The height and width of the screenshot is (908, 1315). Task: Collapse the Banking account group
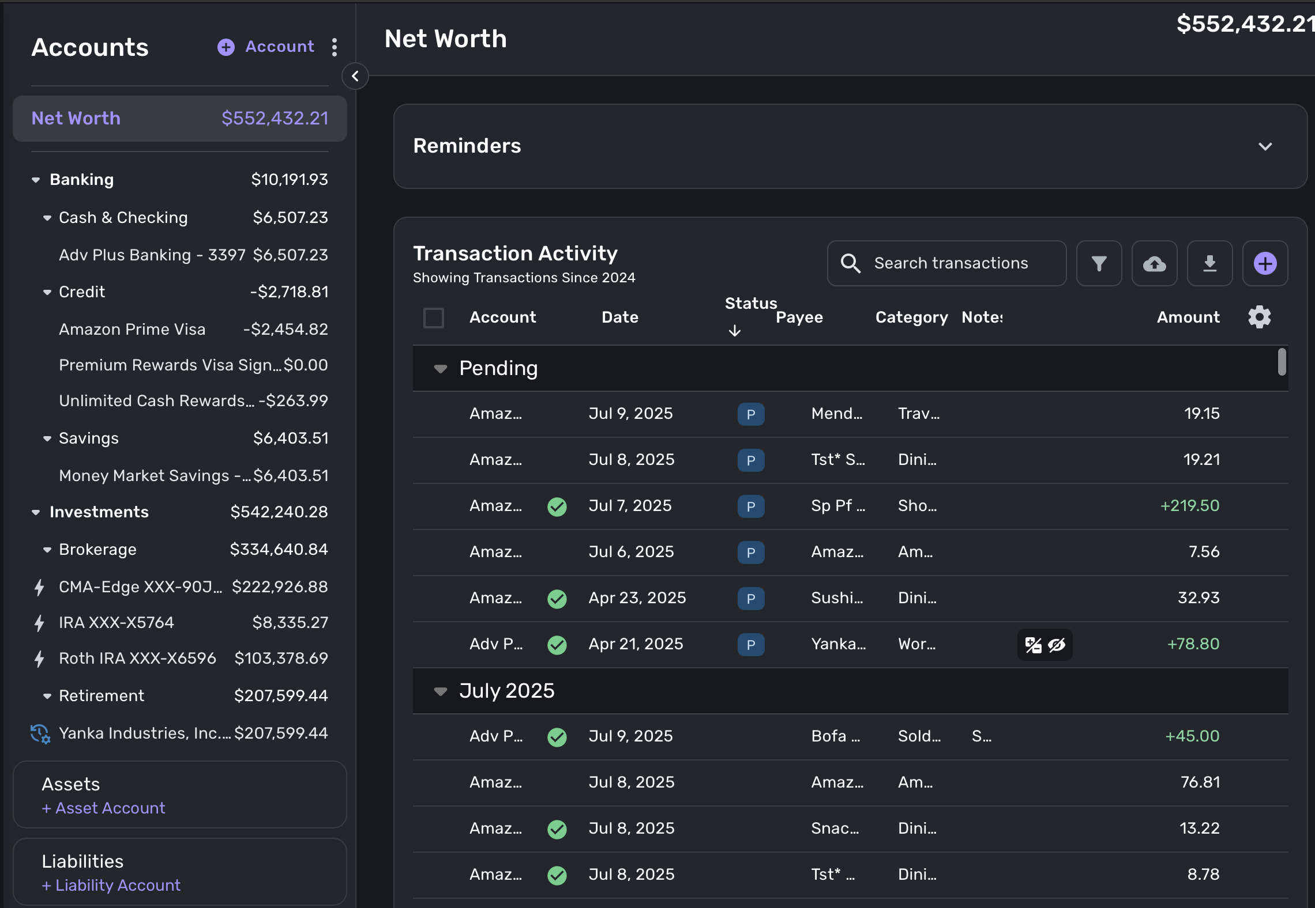[36, 180]
